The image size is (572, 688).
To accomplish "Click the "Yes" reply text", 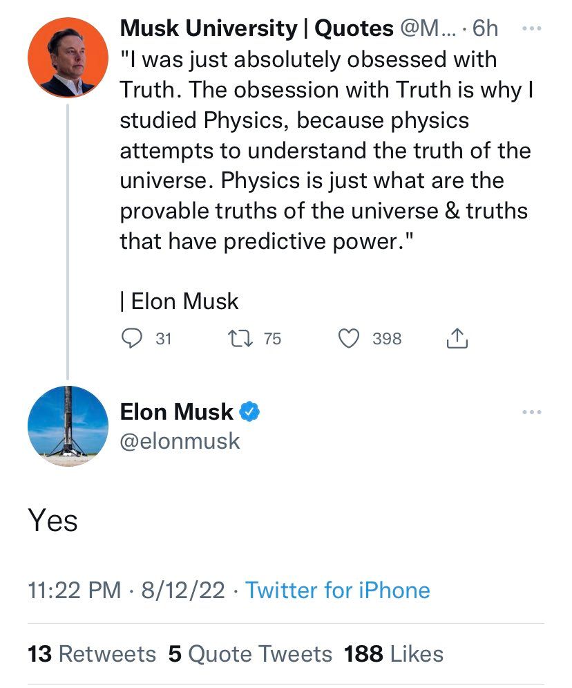I will [53, 521].
